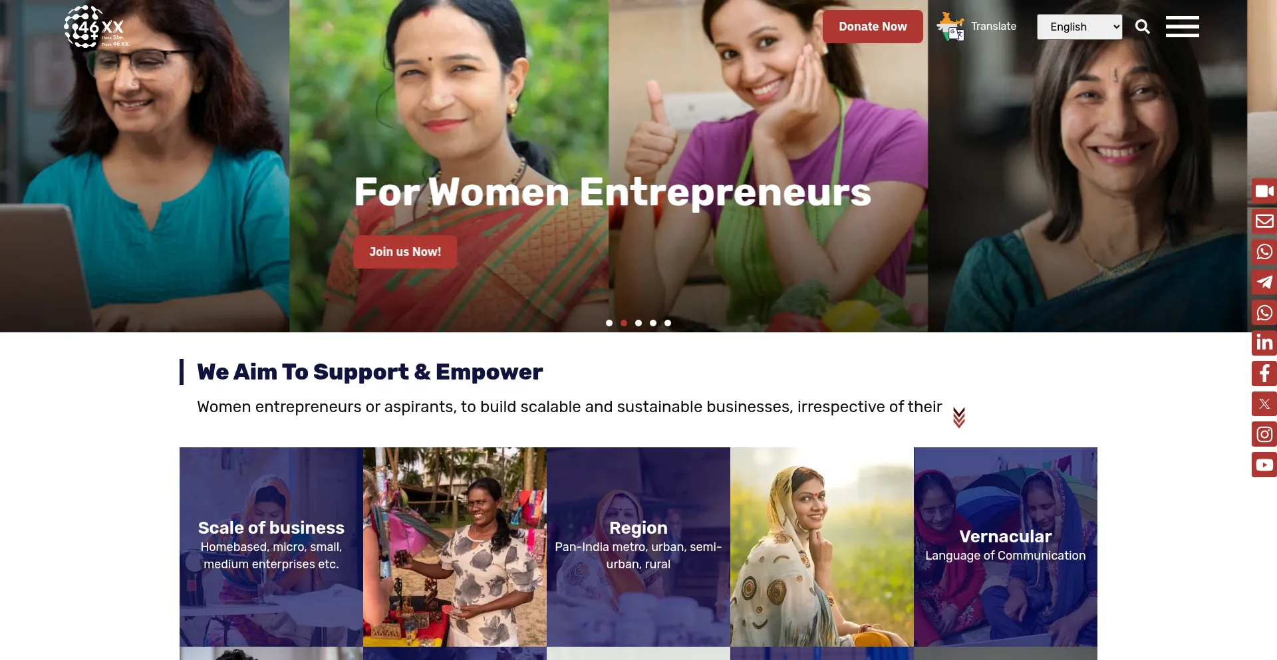
Task: Click the Translate label in header
Action: point(994,27)
